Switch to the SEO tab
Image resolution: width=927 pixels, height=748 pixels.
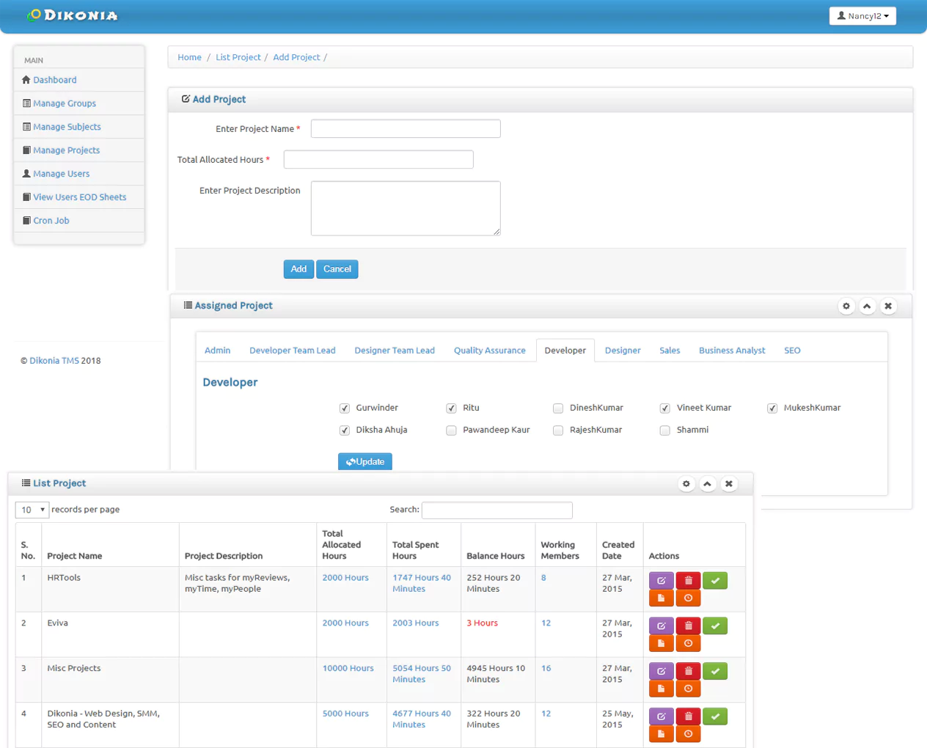coord(792,351)
